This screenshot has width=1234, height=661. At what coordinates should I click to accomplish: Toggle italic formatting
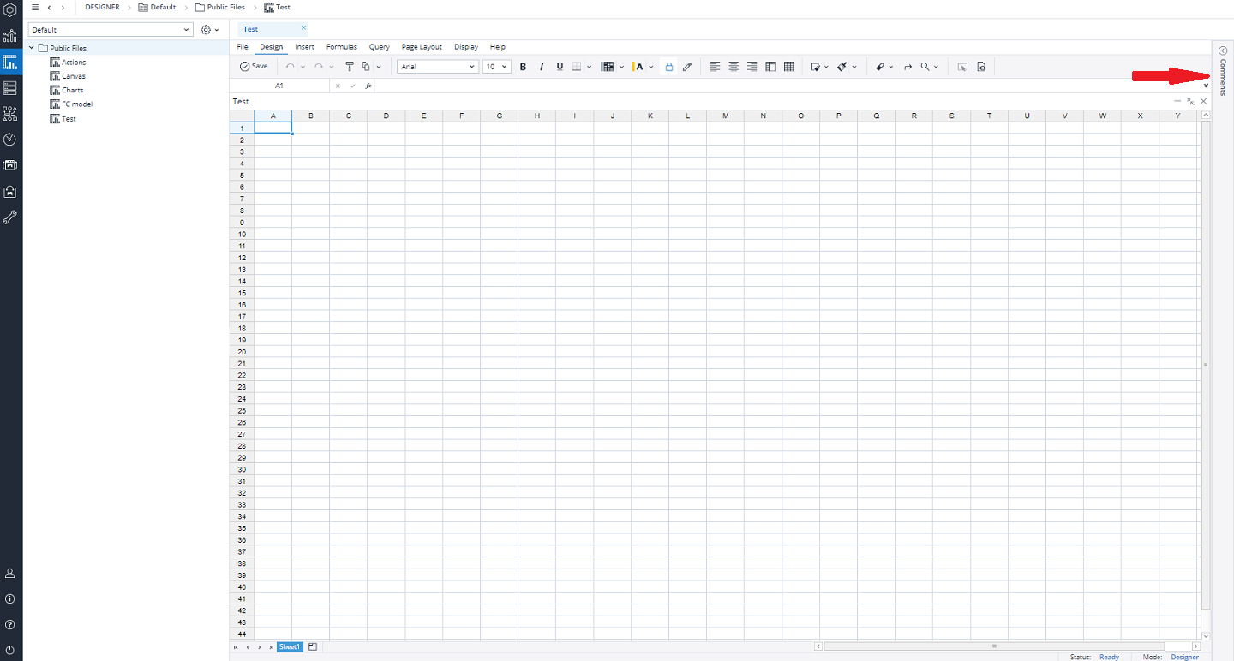542,67
